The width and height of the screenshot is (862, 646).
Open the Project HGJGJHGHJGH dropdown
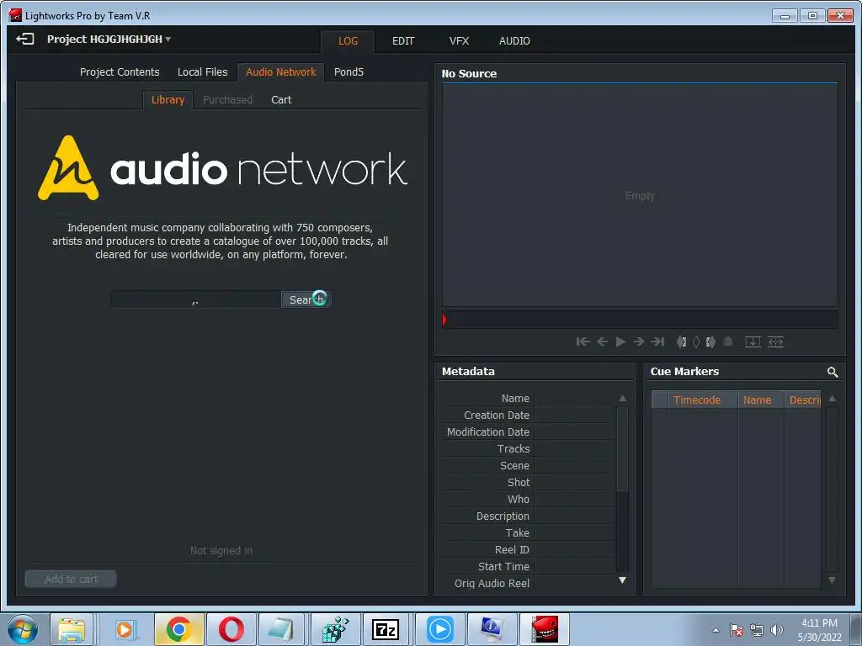coord(109,39)
